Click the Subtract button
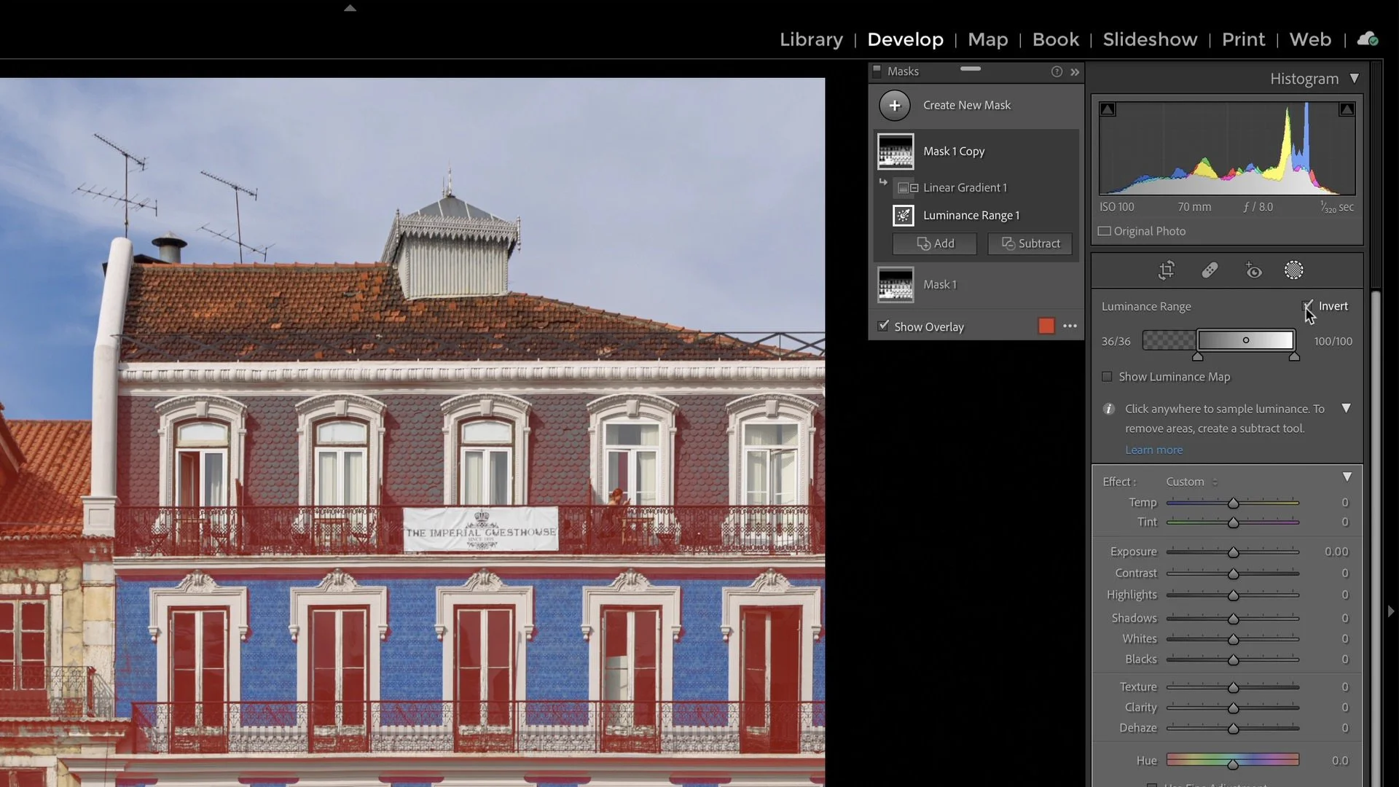 [x=1030, y=243]
